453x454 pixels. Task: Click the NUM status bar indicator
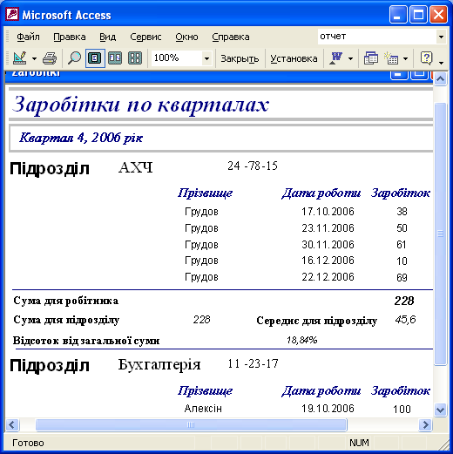(359, 443)
